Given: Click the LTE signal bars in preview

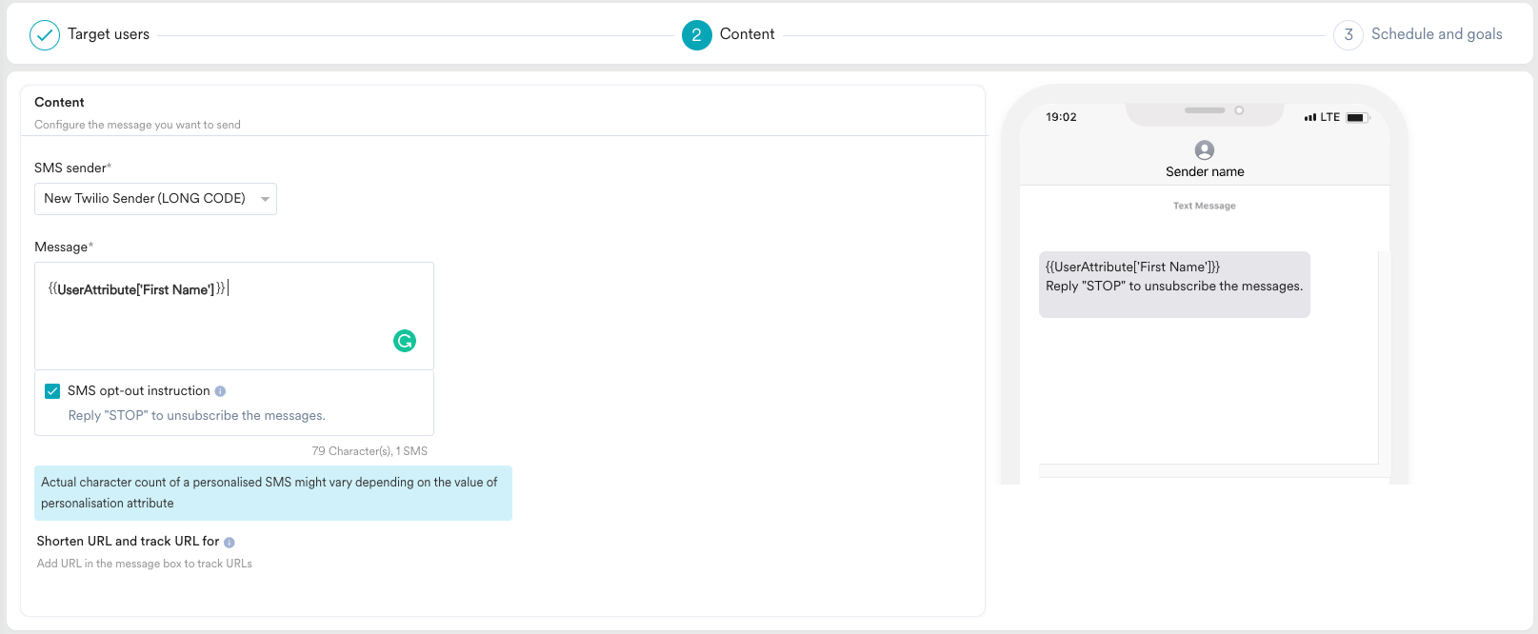Looking at the screenshot, I should (1310, 118).
